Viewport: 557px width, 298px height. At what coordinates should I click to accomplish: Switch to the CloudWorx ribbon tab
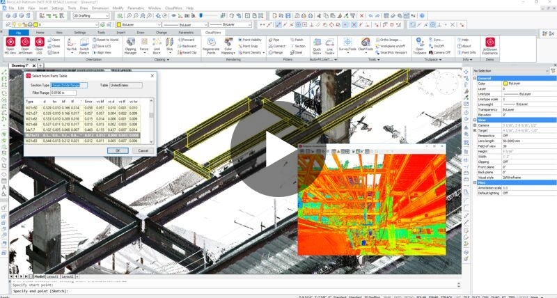(x=212, y=32)
